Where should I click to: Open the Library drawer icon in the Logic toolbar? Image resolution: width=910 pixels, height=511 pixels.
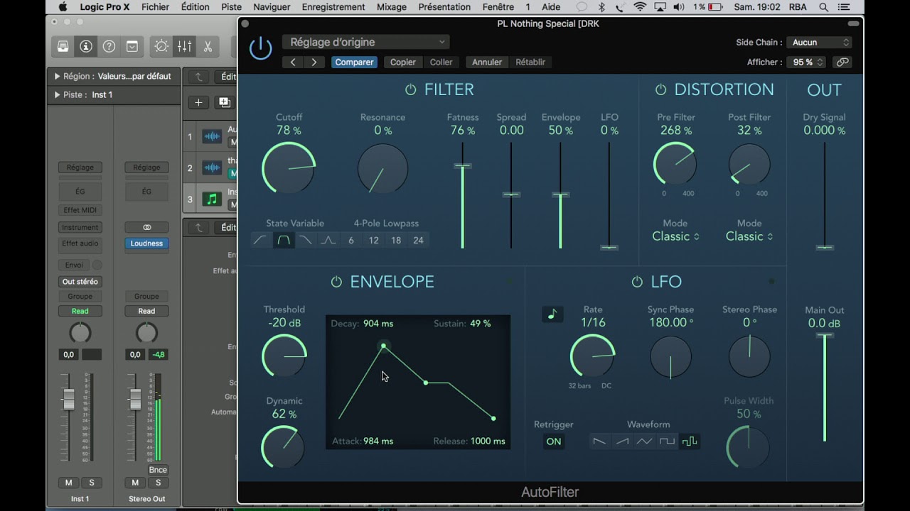tap(63, 46)
